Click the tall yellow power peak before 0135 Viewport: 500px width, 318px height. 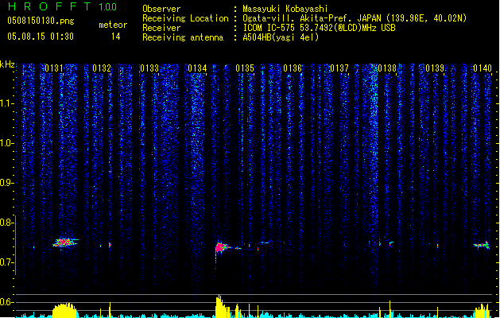pyautogui.click(x=219, y=306)
